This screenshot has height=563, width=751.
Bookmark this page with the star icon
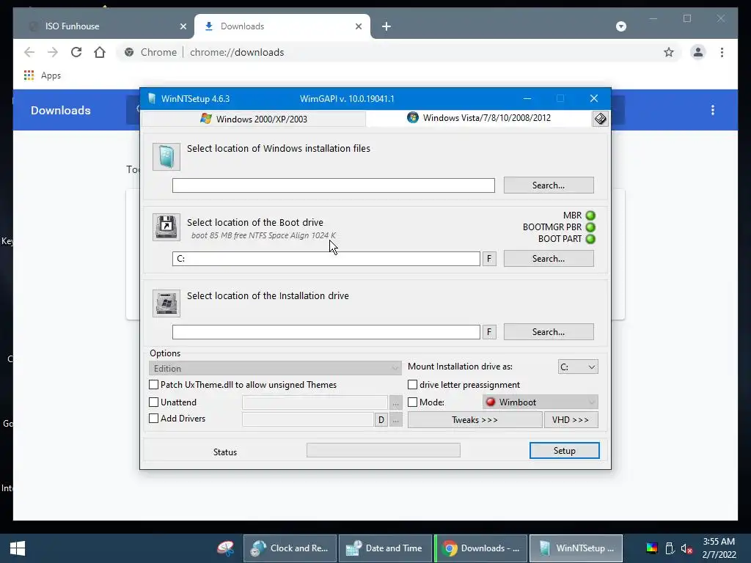click(x=669, y=52)
